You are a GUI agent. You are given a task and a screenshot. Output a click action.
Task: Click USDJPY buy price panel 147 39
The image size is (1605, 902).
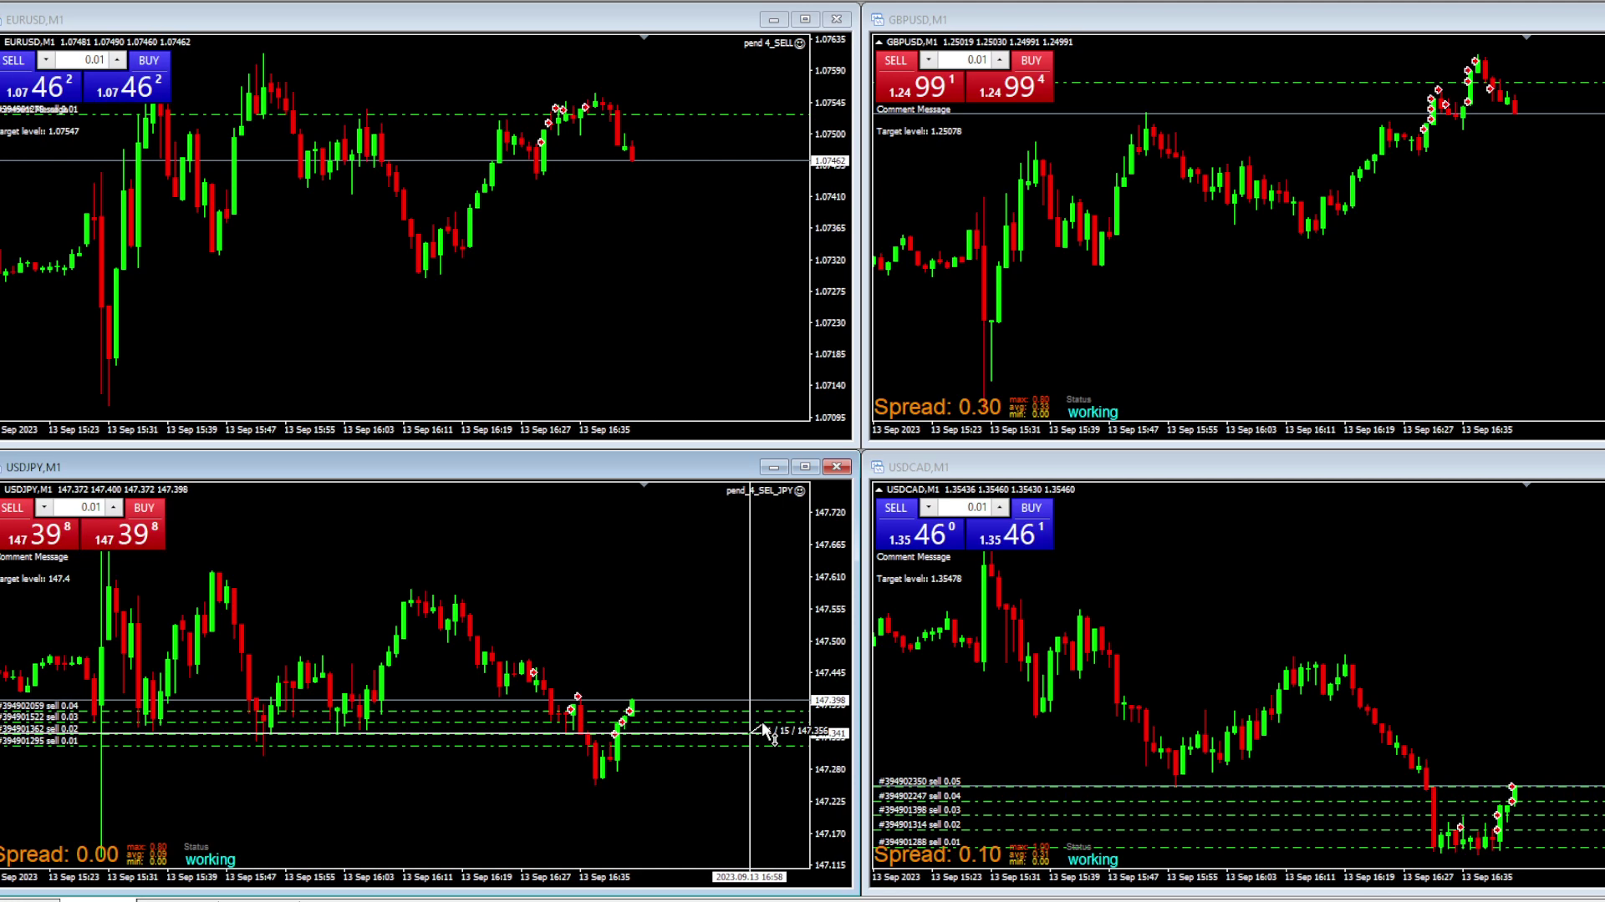point(124,535)
